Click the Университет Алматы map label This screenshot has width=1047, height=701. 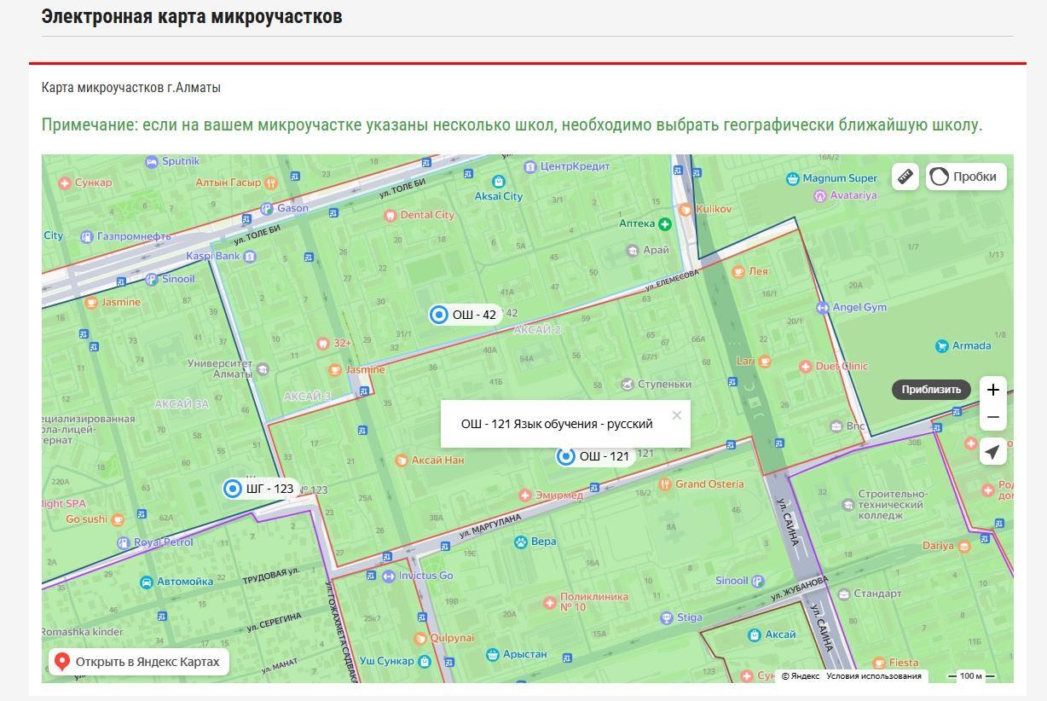(x=220, y=369)
